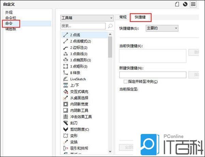The height and width of the screenshot is (157, 205).
Task: Open the sliders options icon at top right
Action: [x=193, y=4]
